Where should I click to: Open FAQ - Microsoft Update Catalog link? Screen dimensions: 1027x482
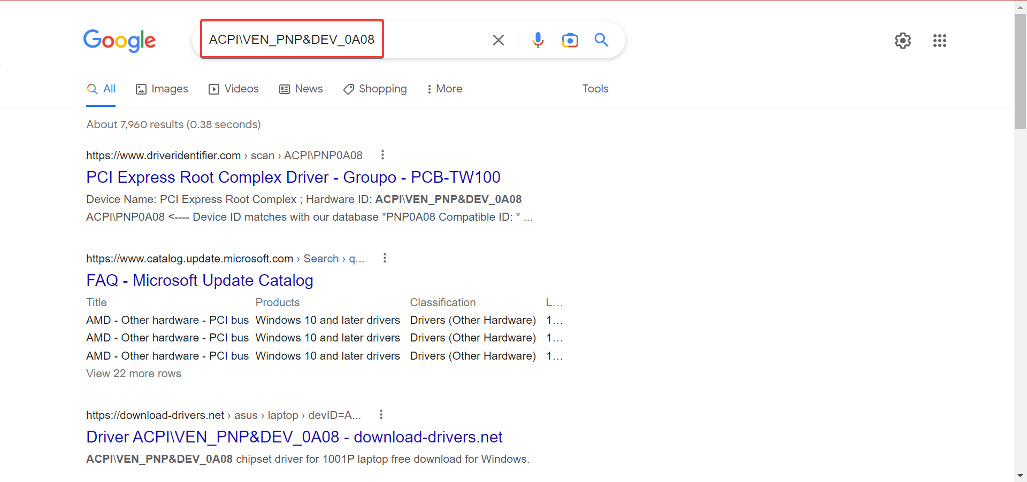tap(200, 280)
